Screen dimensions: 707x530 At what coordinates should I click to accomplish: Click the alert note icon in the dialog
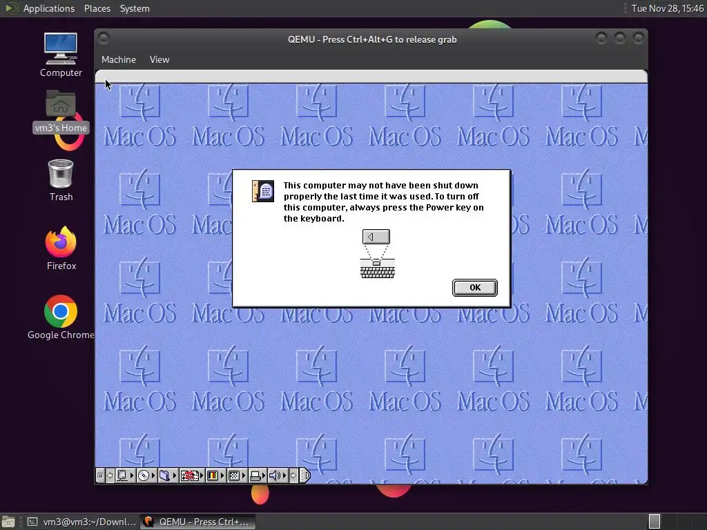[263, 191]
